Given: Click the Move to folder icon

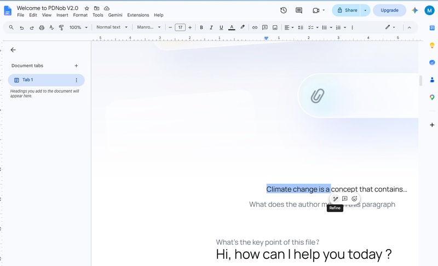Looking at the screenshot, I should point(97,8).
